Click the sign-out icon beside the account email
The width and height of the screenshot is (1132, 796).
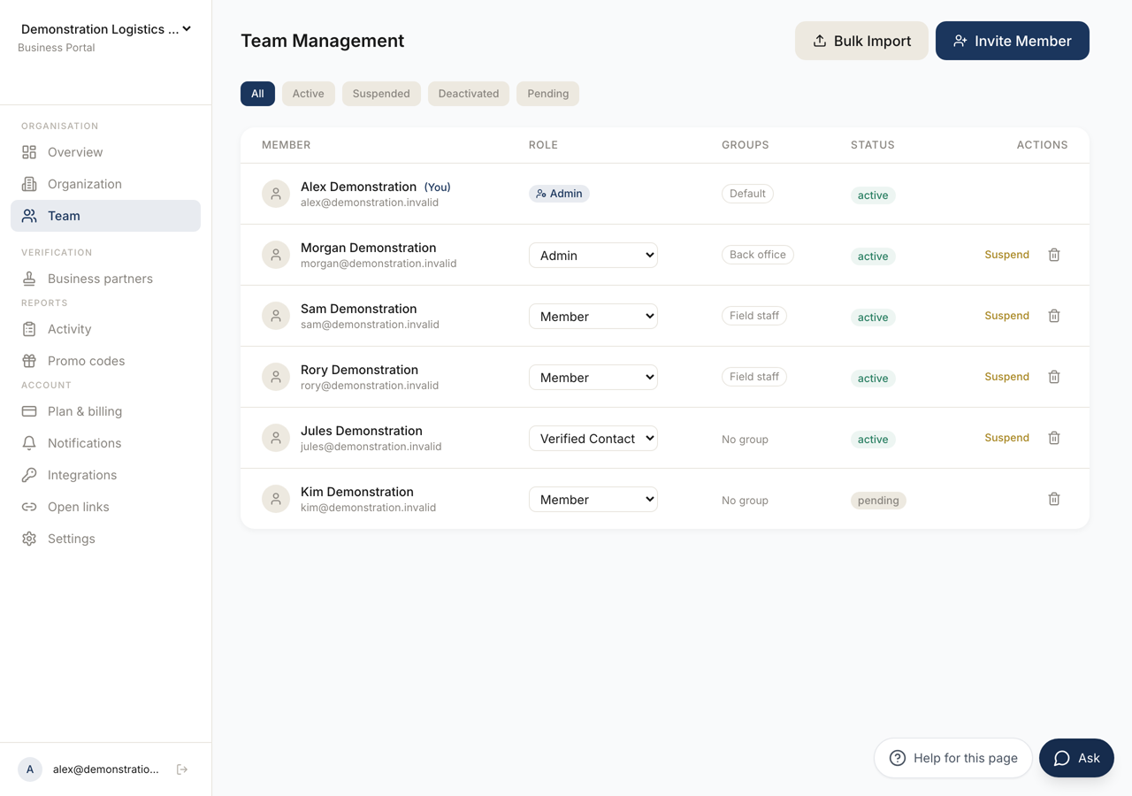[182, 769]
